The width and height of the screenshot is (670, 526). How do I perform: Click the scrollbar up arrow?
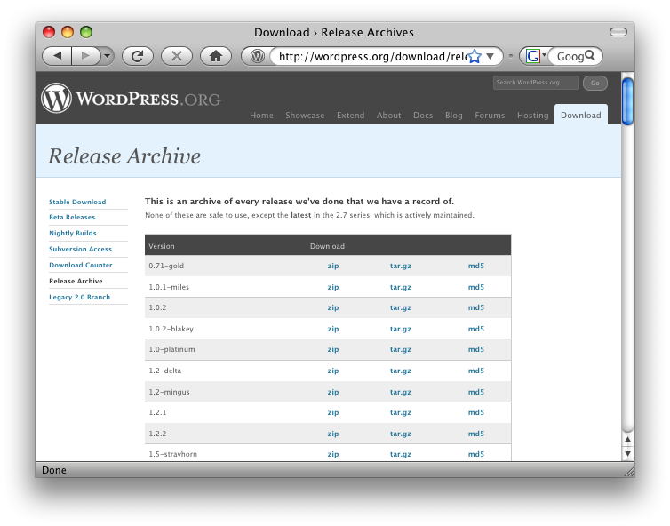click(x=627, y=439)
